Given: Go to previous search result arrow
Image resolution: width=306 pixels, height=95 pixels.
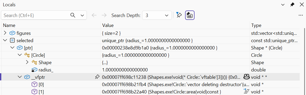Looking at the screenshot, I should click(x=94, y=15).
